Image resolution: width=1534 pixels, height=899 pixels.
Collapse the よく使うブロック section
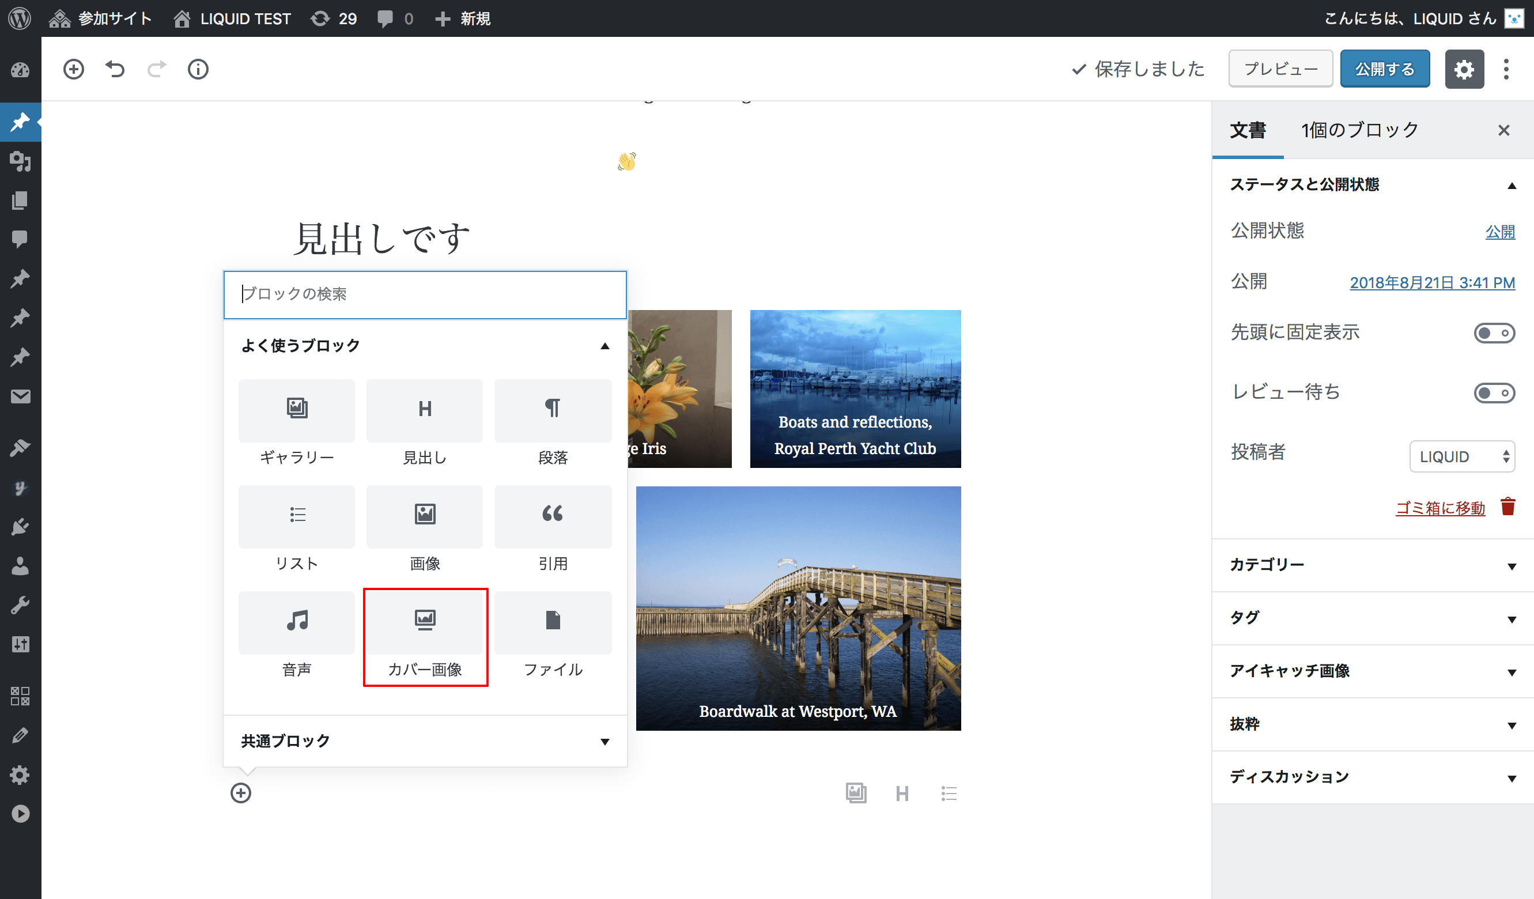tap(425, 346)
